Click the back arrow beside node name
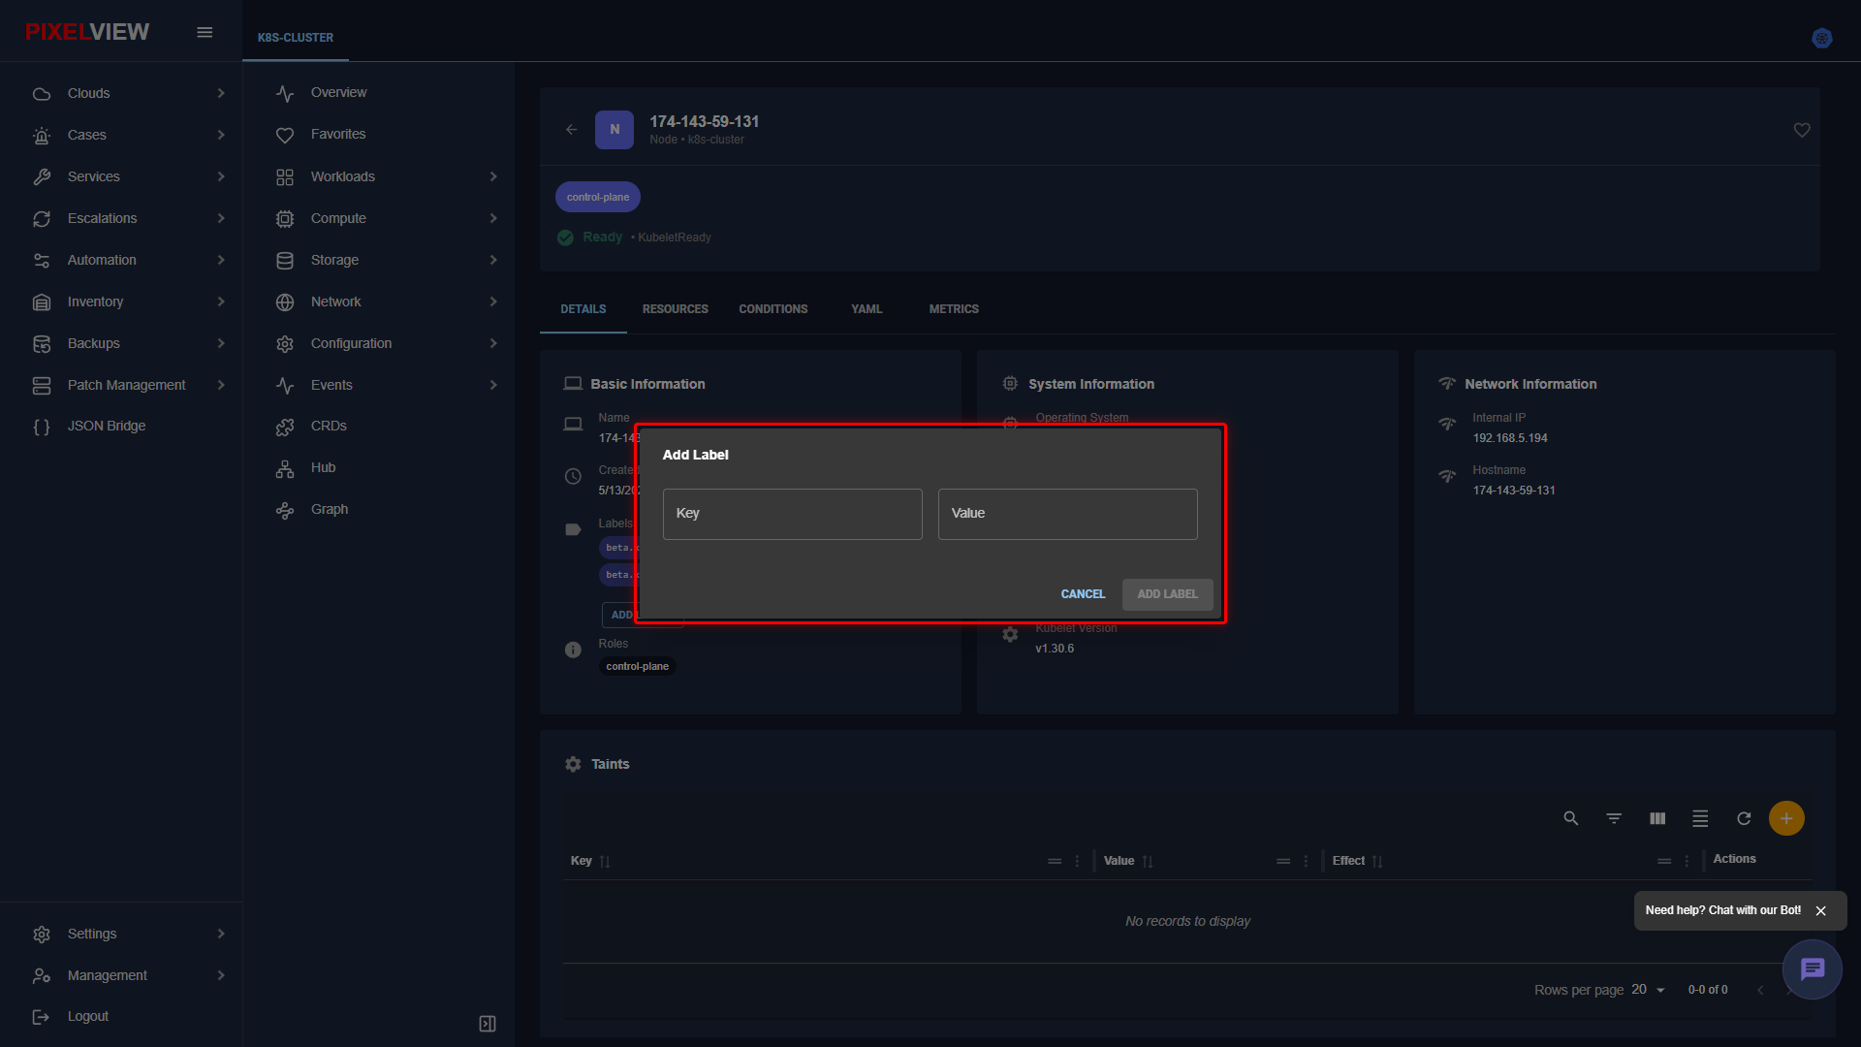The width and height of the screenshot is (1861, 1047). [x=572, y=129]
